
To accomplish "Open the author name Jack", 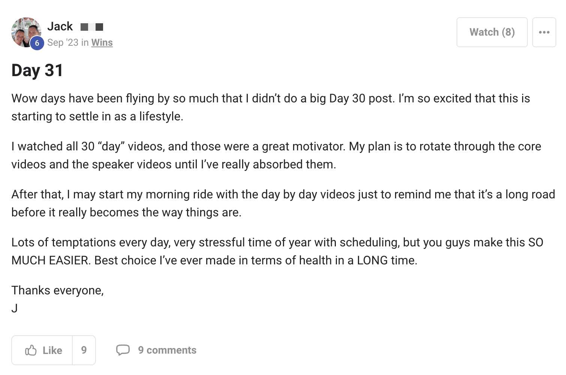I will click(x=60, y=27).
